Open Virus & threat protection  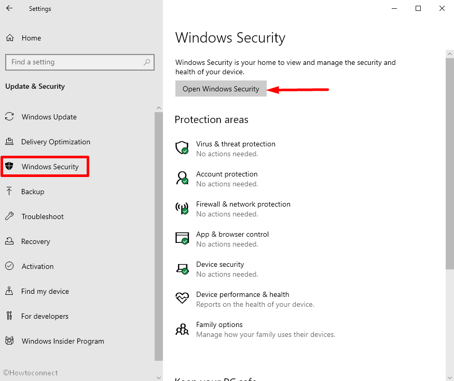click(236, 144)
